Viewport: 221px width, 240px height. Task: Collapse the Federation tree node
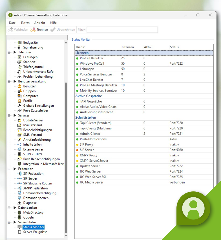pyautogui.click(x=9, y=169)
